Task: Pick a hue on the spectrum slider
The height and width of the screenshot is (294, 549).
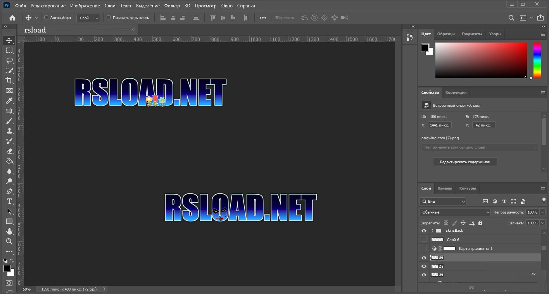Action: pyautogui.click(x=537, y=60)
